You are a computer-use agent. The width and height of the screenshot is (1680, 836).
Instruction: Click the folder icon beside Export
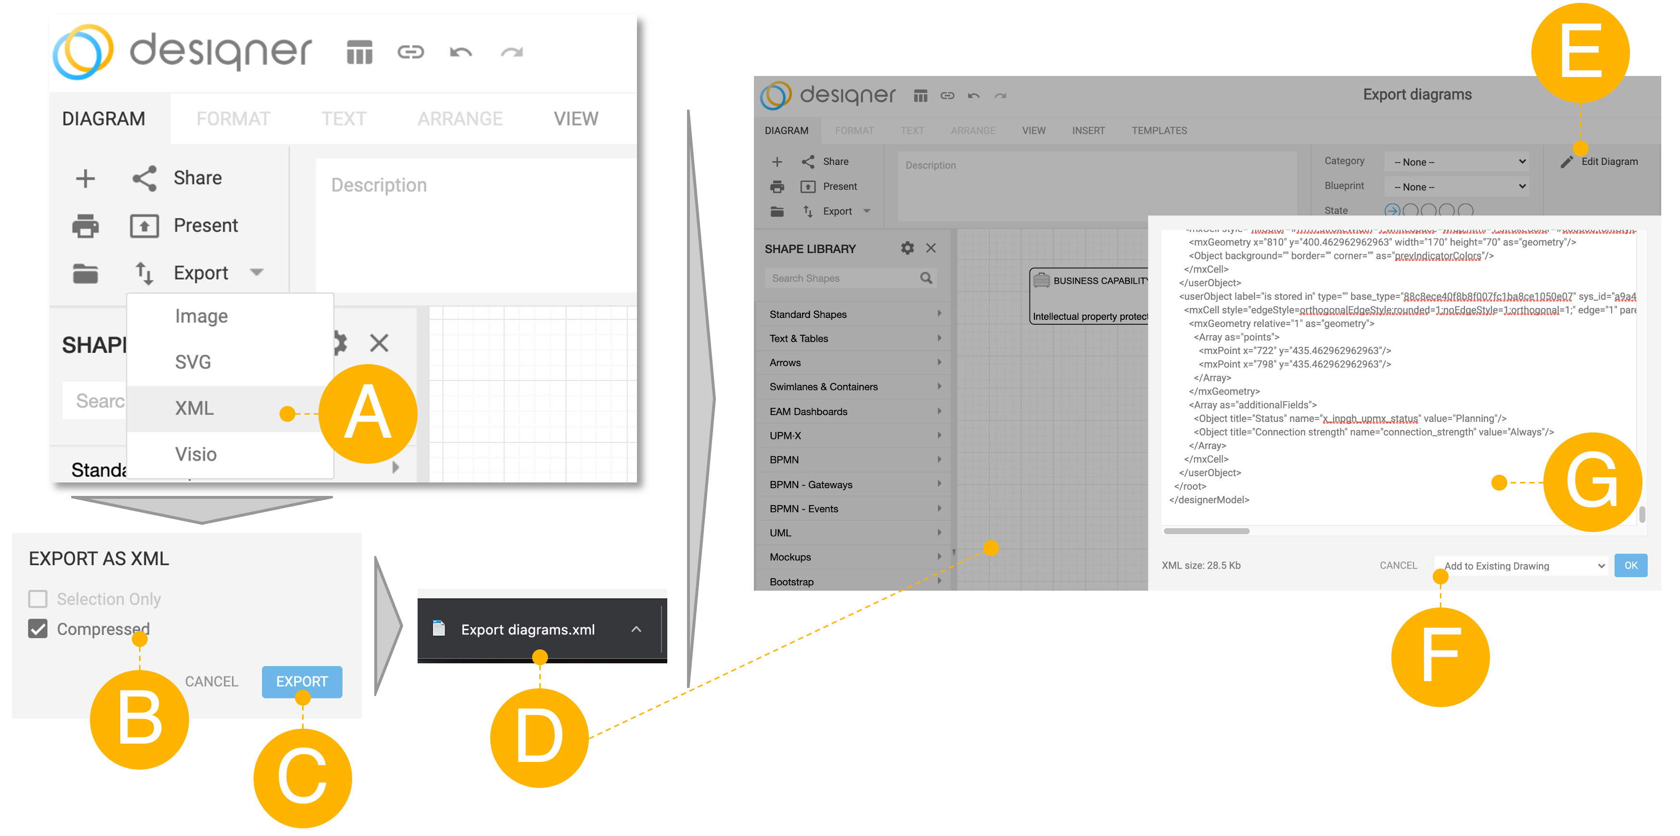point(86,273)
